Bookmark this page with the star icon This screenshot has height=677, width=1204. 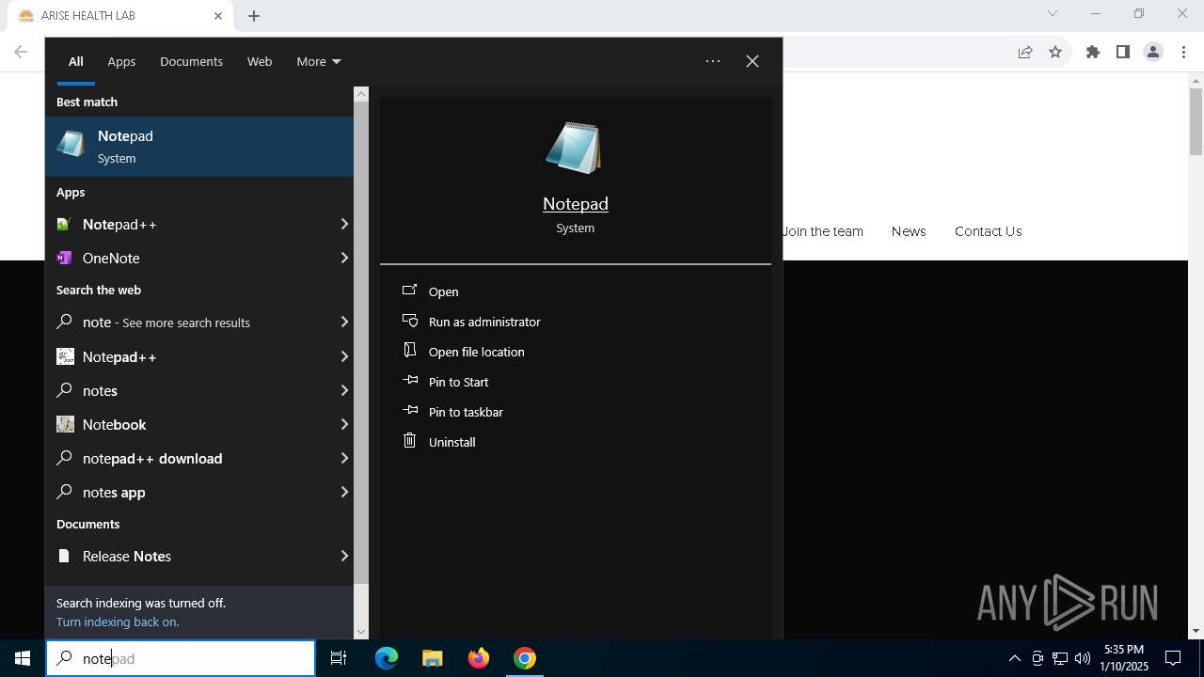click(1055, 52)
